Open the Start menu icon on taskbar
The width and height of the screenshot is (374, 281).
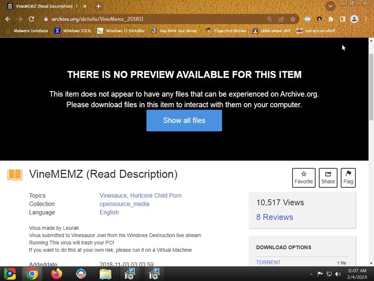pyautogui.click(x=10, y=274)
